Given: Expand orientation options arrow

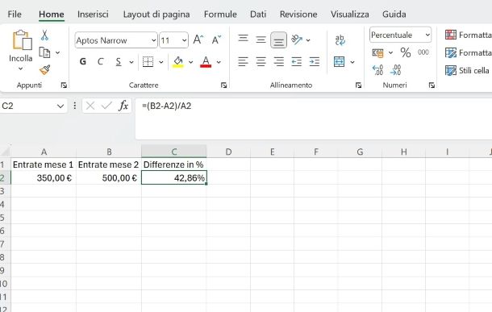Looking at the screenshot, I should coord(308,40).
